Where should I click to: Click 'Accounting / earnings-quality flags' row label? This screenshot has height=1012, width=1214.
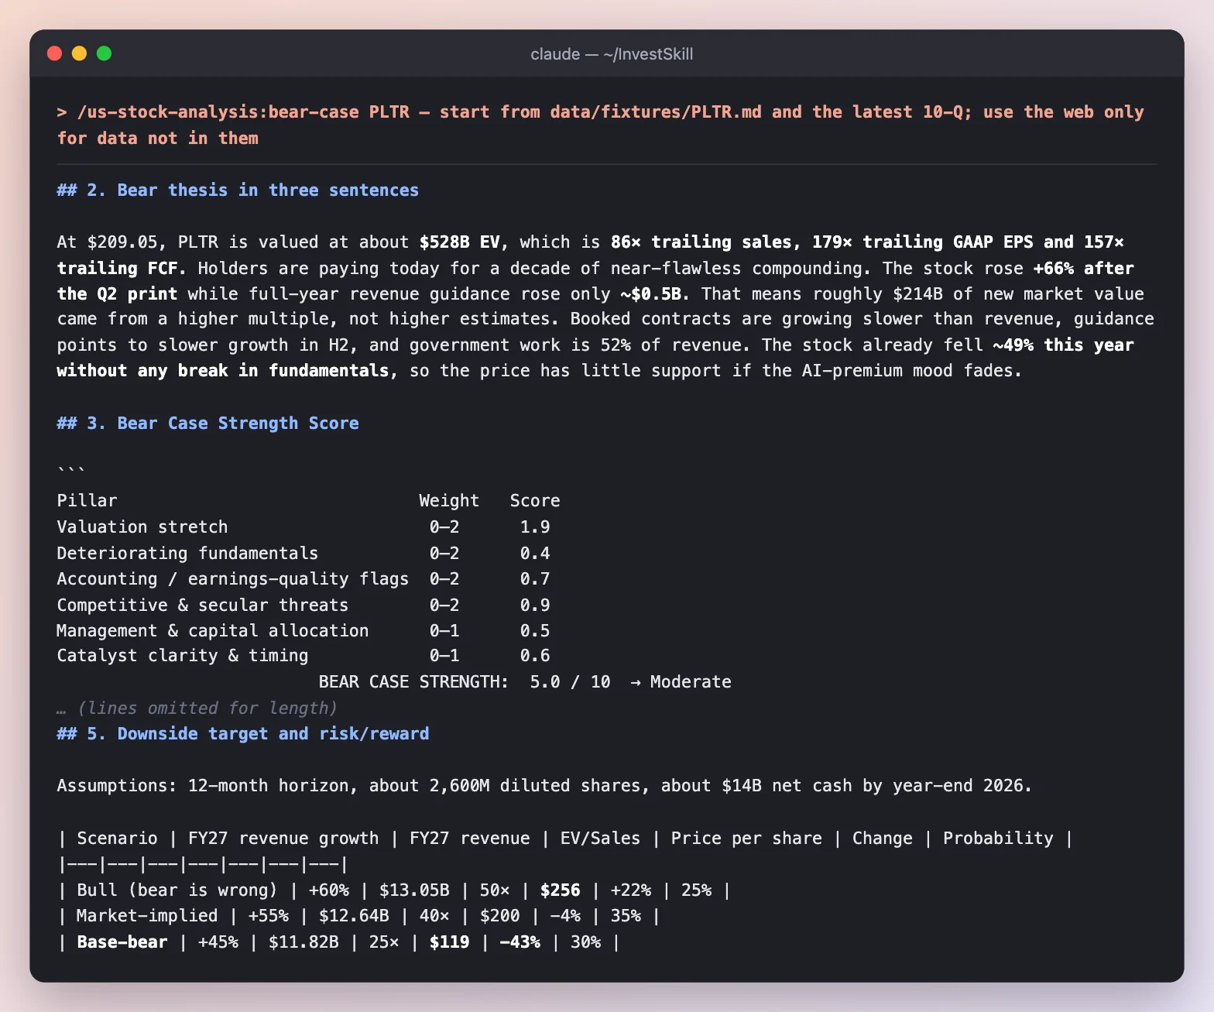pyautogui.click(x=233, y=579)
